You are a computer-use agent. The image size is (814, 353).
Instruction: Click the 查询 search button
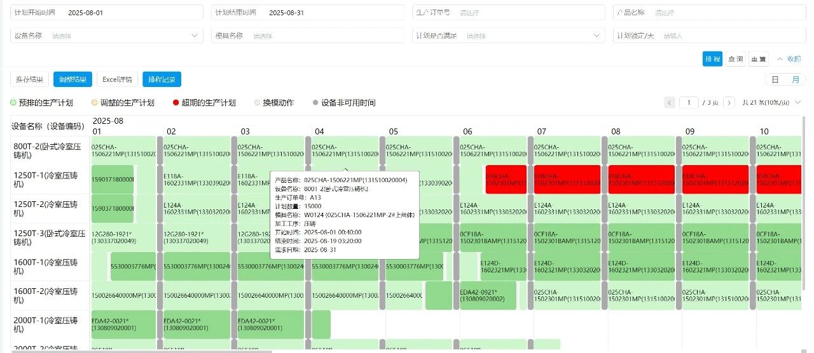pyautogui.click(x=735, y=58)
